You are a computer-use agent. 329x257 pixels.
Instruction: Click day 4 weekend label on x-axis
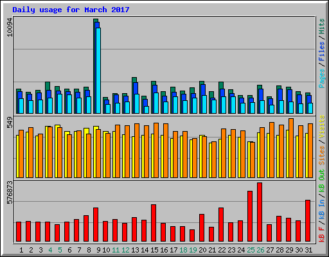(50, 250)
